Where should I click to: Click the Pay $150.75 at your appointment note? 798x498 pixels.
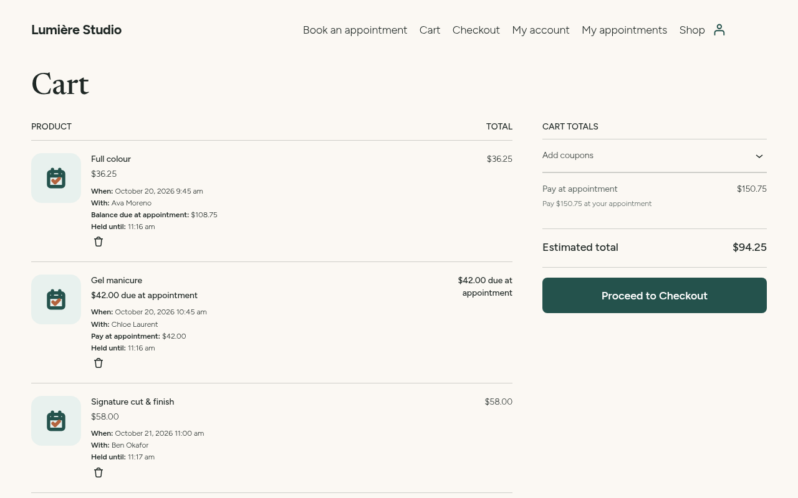coord(597,204)
